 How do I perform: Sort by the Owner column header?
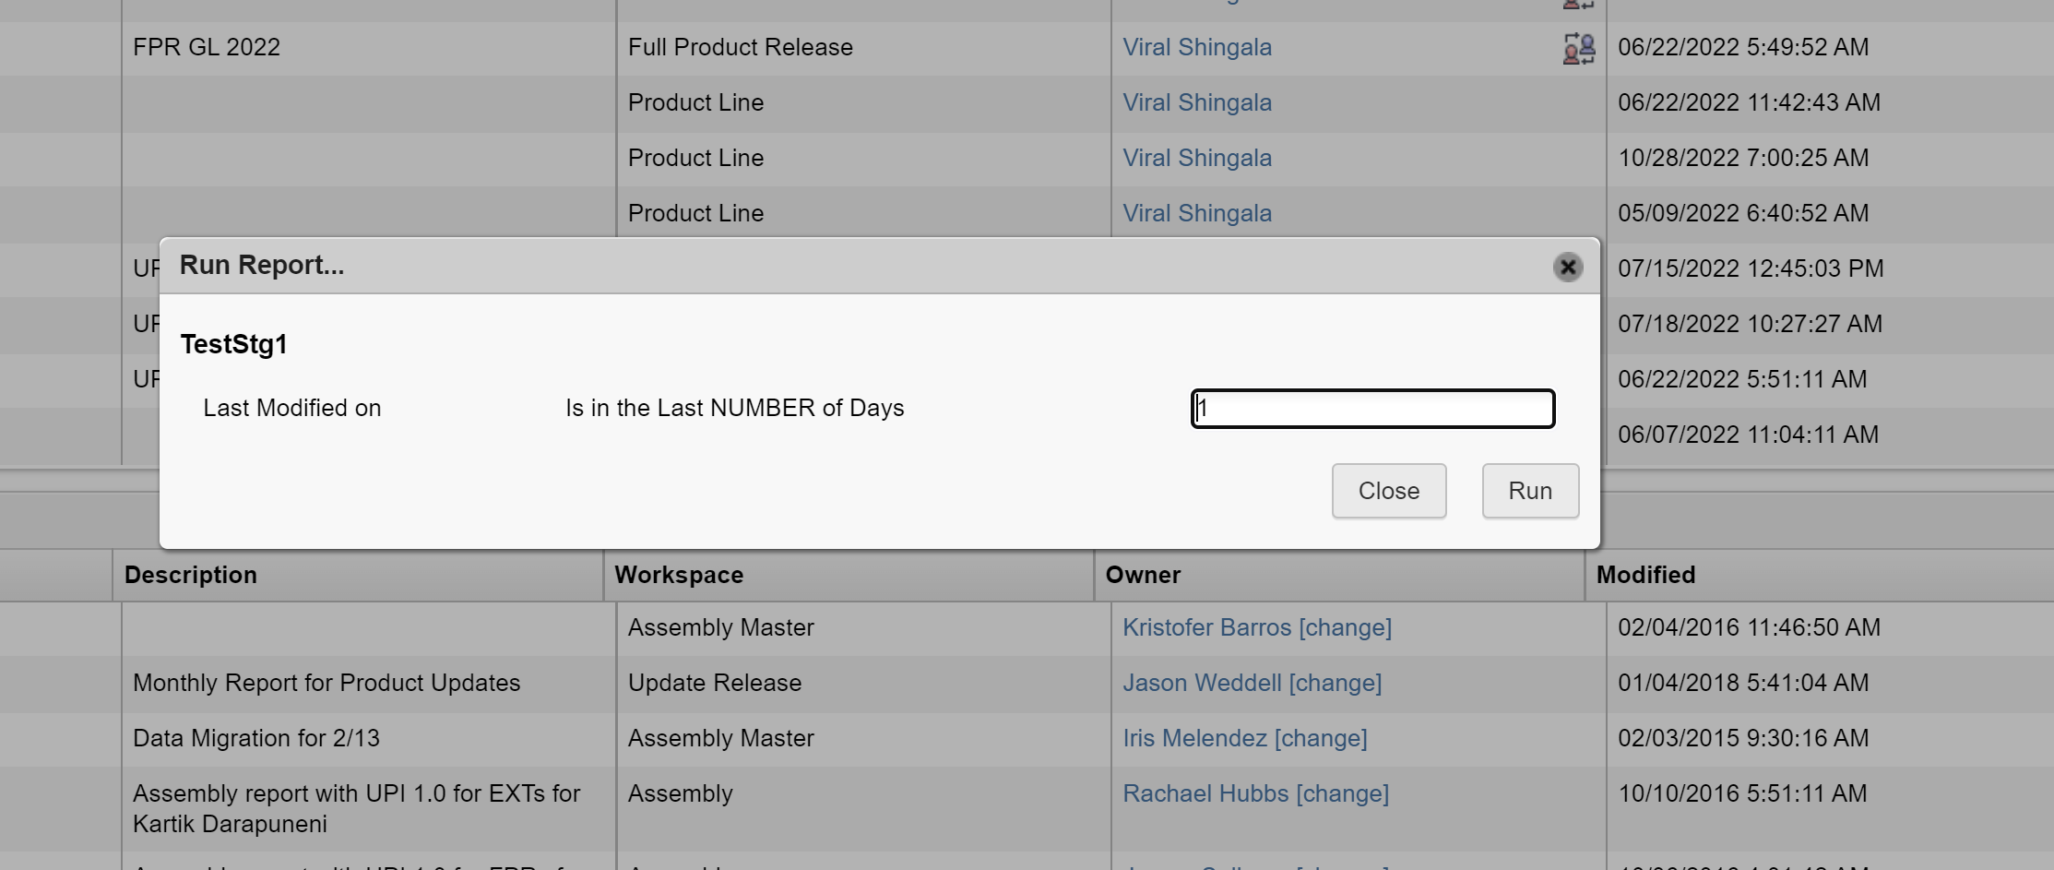(1143, 576)
